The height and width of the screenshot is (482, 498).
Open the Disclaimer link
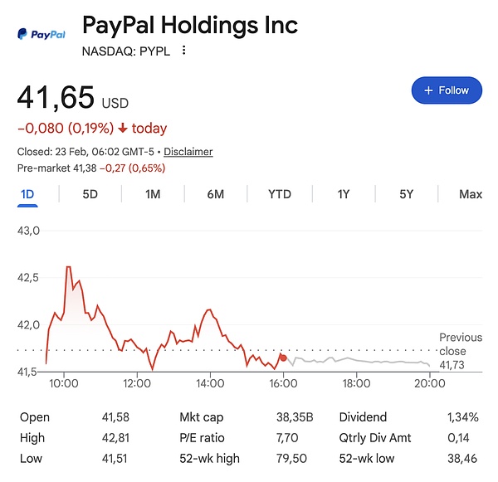tap(188, 152)
